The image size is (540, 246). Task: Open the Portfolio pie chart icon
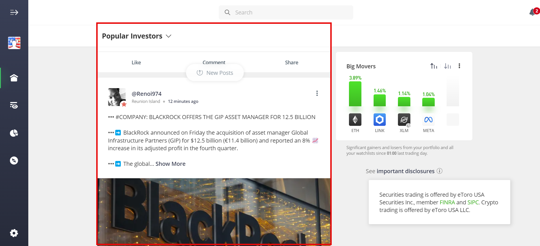click(x=14, y=133)
